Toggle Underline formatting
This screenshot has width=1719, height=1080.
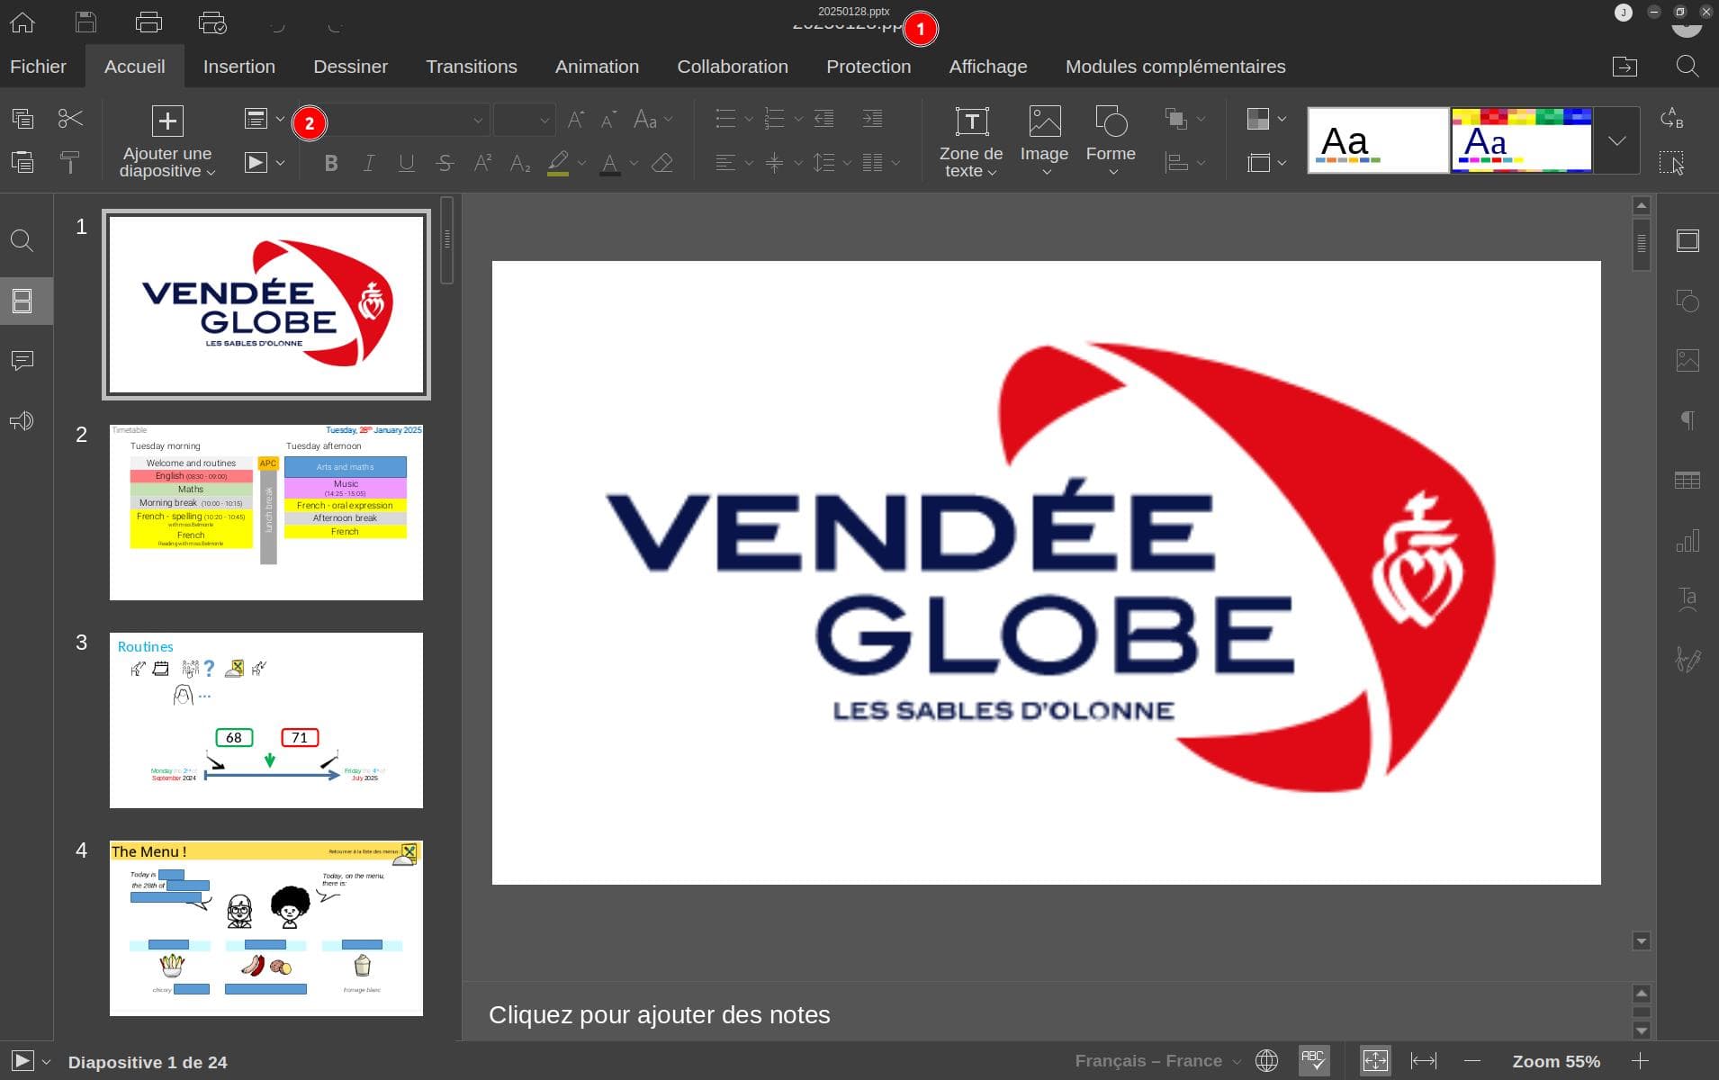(407, 163)
